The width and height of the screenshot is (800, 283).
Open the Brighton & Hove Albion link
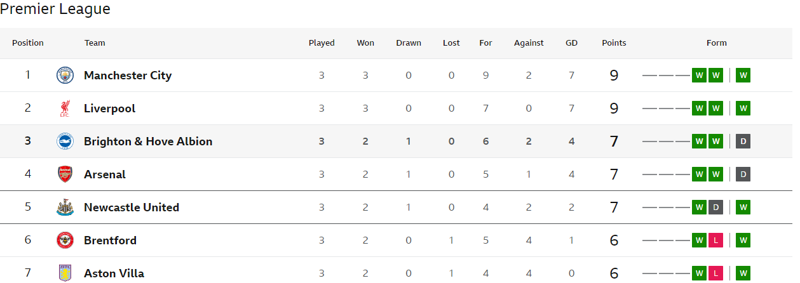coord(148,141)
